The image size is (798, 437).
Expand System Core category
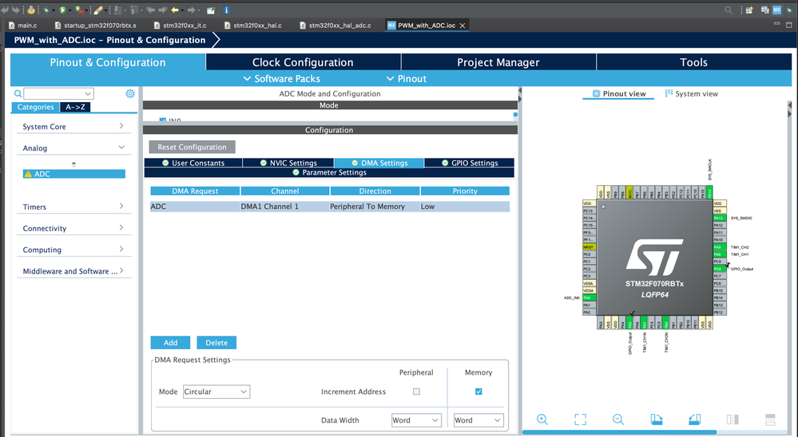coord(73,127)
